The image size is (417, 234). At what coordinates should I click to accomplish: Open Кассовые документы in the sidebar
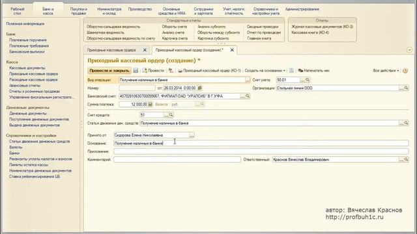click(27, 68)
